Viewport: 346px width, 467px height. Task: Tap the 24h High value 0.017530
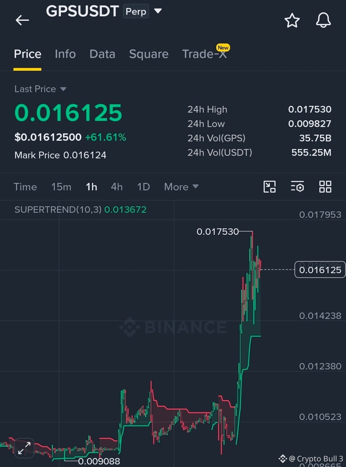[310, 109]
